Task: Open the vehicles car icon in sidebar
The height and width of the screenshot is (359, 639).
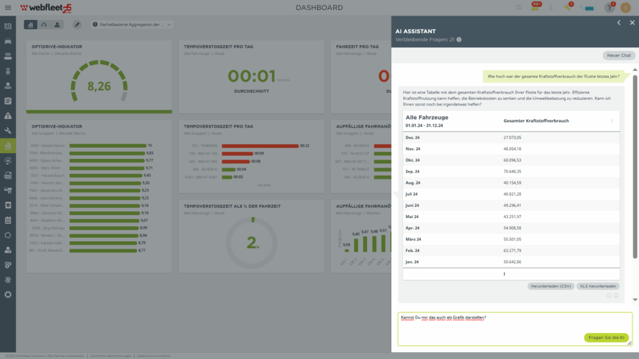Action: click(x=7, y=41)
